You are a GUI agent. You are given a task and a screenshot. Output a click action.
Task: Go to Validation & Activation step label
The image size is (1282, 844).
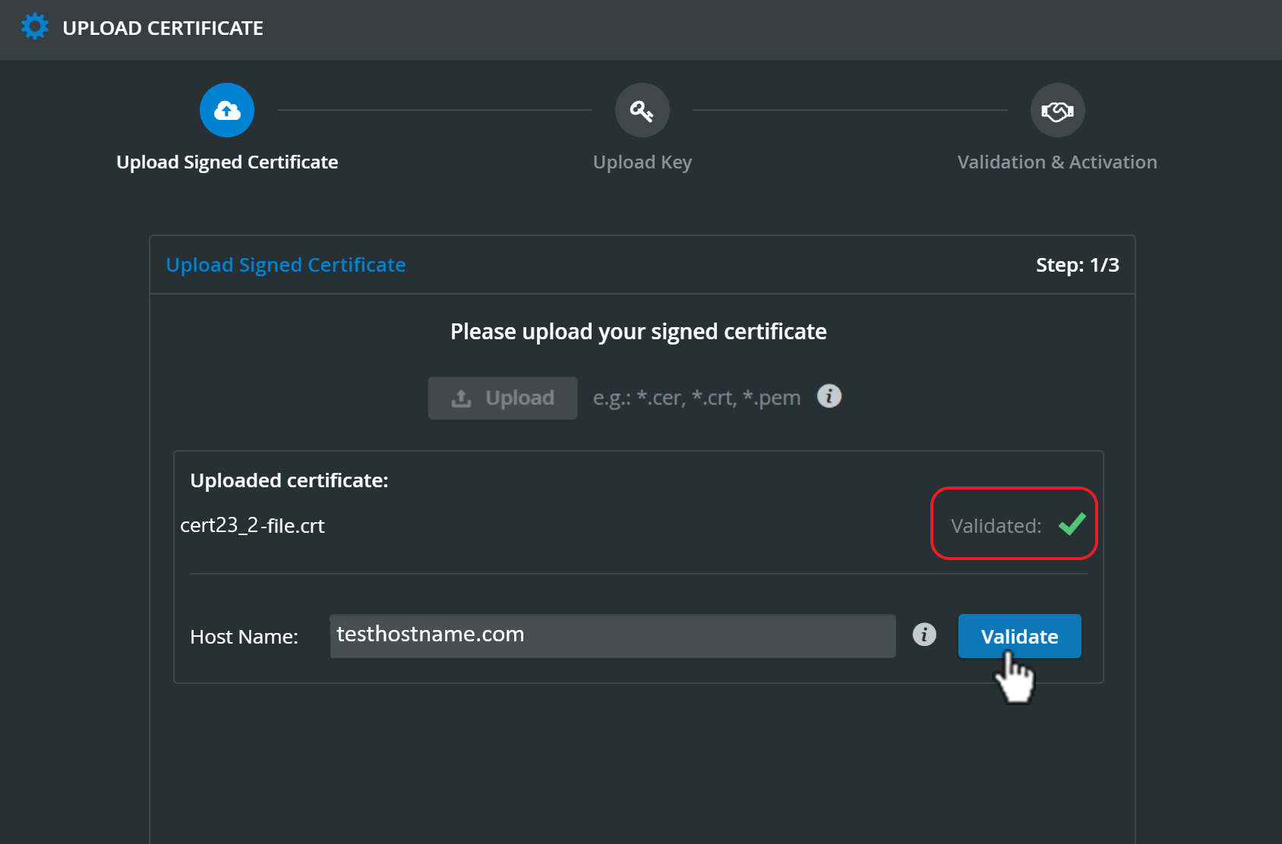pyautogui.click(x=1057, y=162)
